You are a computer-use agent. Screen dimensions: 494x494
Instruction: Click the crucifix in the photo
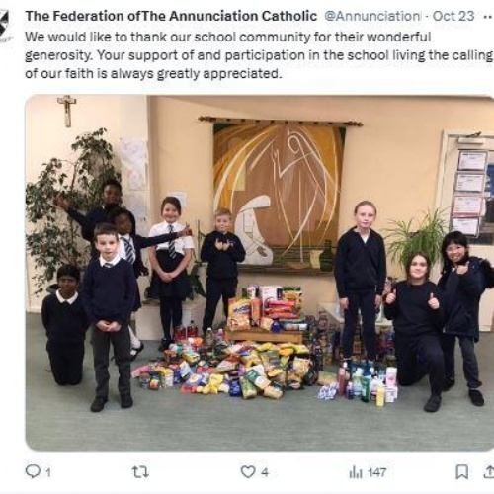(67, 111)
